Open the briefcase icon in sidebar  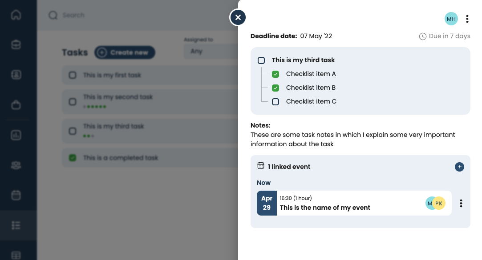click(16, 105)
